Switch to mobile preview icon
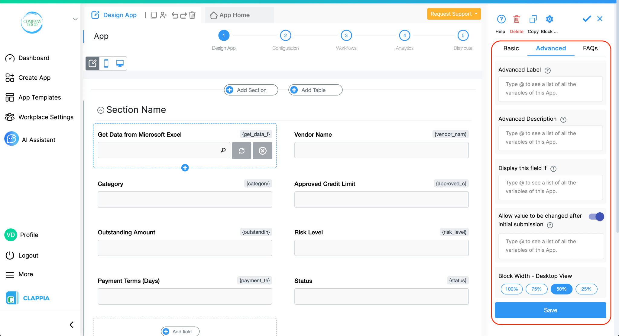619x336 pixels. (x=106, y=63)
